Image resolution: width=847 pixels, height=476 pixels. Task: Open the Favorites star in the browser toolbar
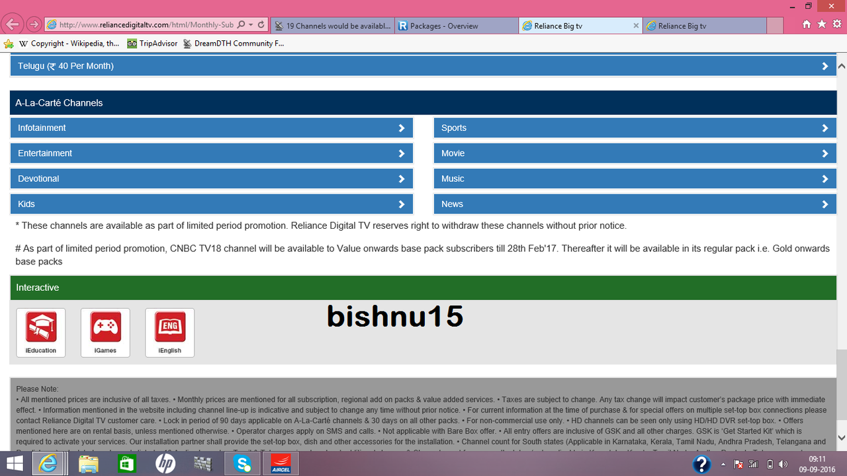tap(821, 24)
